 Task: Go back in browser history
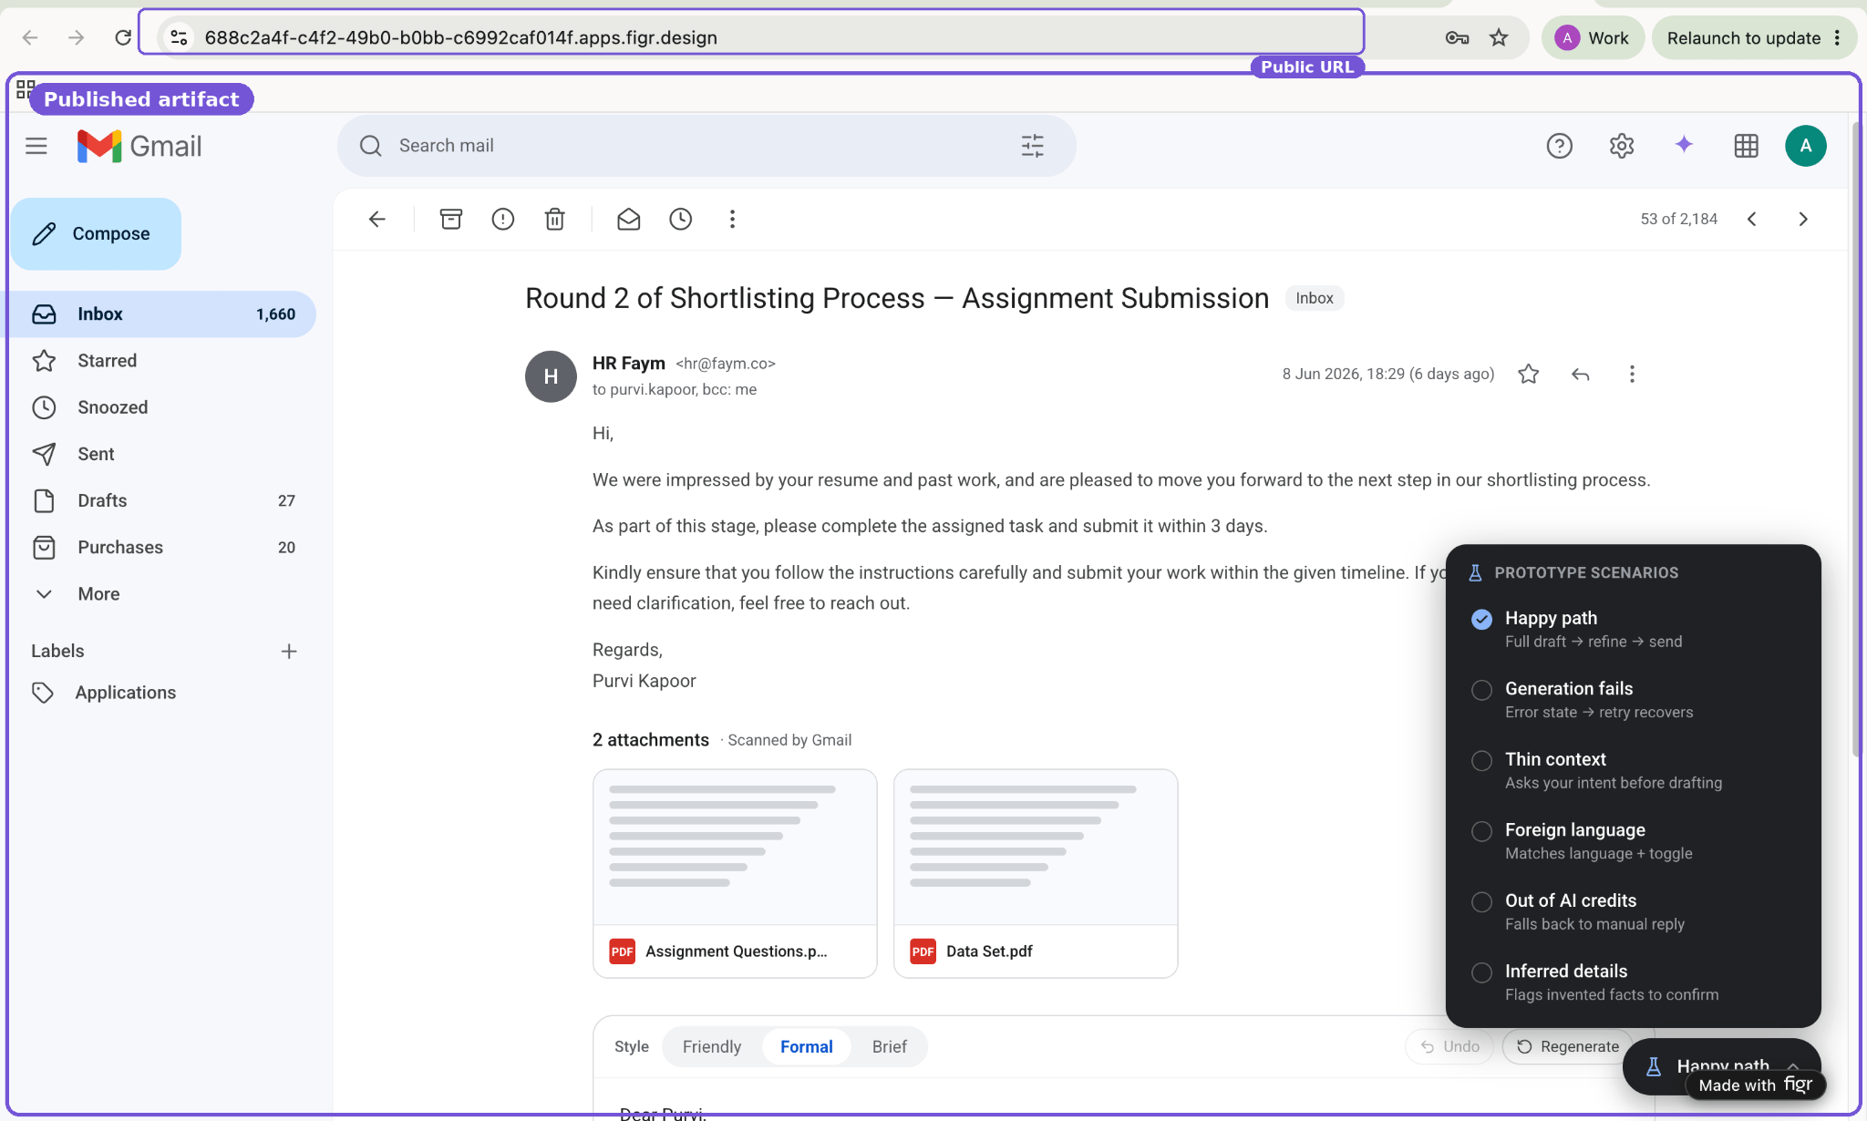tap(30, 37)
